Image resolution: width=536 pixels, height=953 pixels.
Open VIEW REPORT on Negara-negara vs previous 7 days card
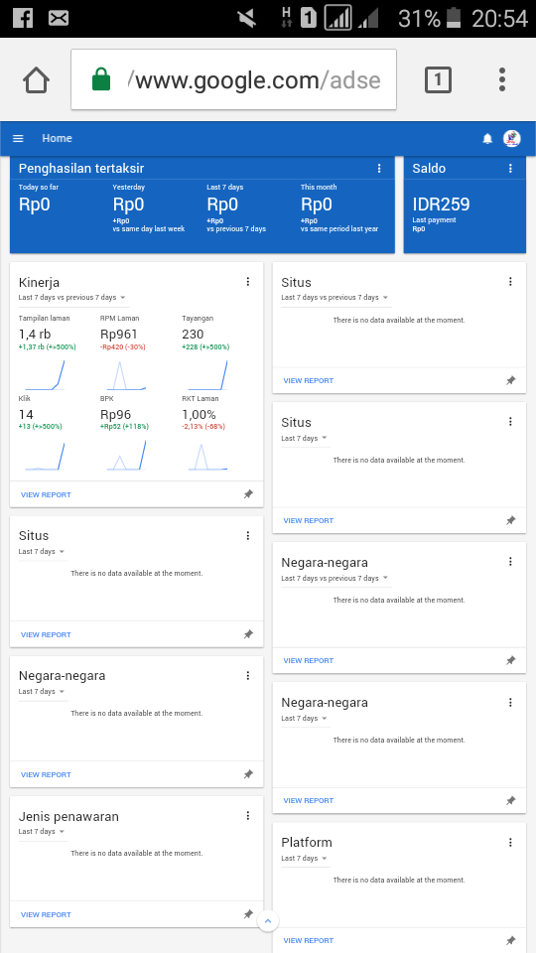point(308,661)
